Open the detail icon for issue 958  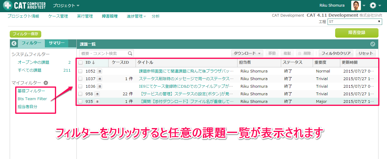(x=97, y=94)
